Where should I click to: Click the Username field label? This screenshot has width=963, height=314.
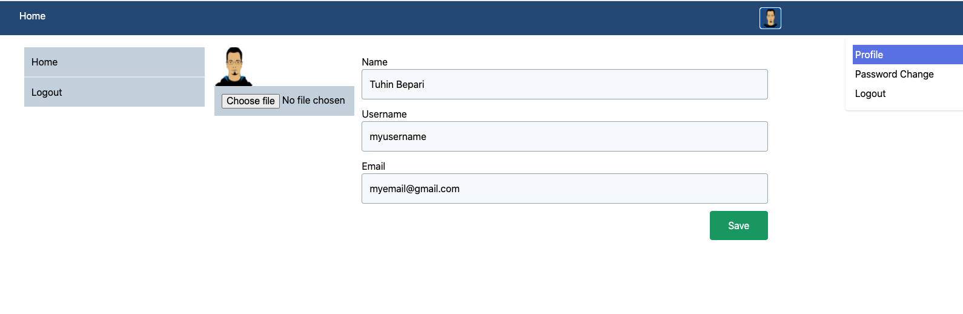384,114
